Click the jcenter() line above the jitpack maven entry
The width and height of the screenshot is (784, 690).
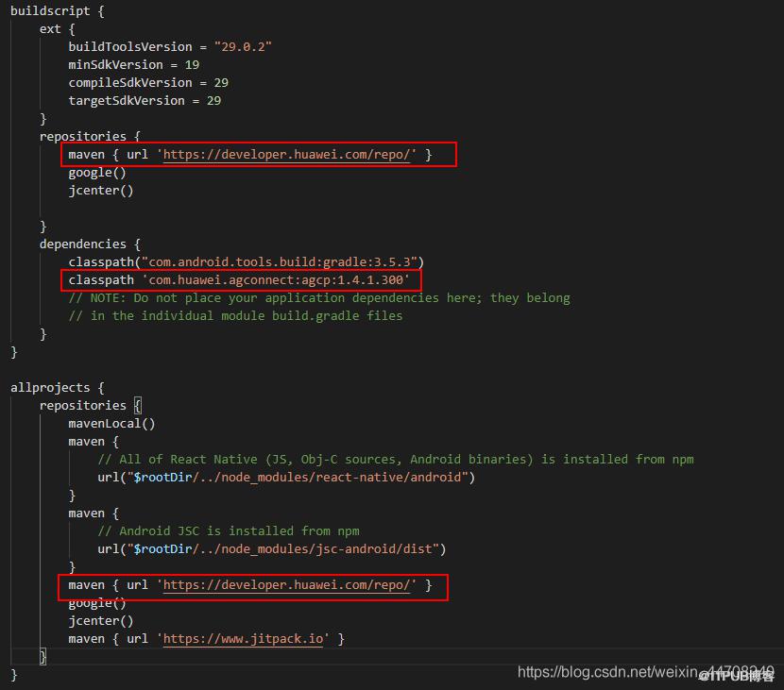pos(100,621)
